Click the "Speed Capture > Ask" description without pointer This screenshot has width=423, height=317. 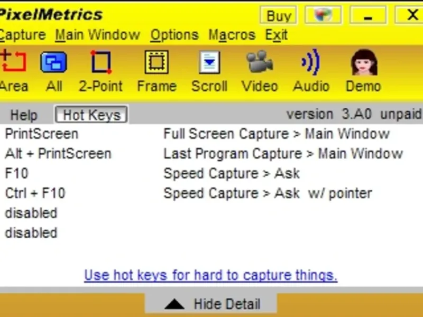232,174
